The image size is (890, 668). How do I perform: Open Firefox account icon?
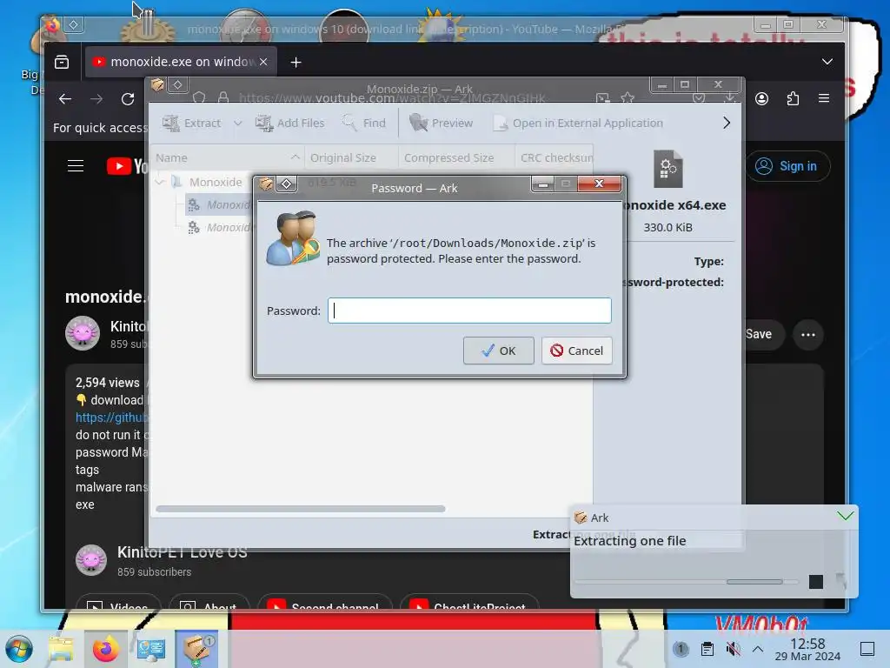761,99
